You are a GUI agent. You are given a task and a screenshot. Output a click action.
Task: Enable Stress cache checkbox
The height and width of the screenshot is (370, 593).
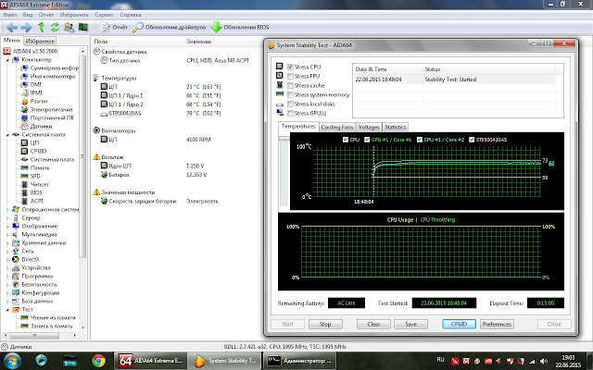point(290,85)
